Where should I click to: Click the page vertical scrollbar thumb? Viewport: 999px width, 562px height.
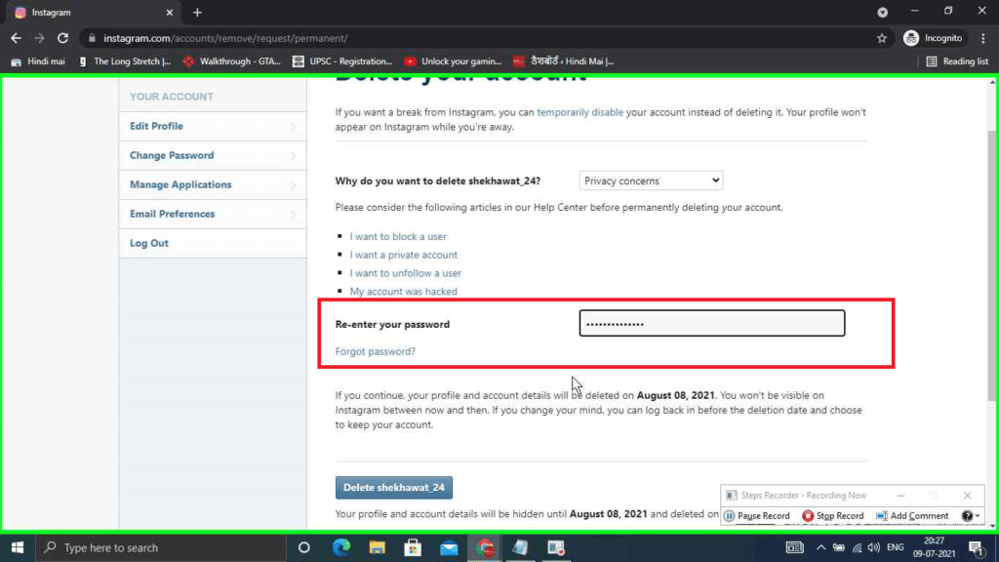[991, 264]
